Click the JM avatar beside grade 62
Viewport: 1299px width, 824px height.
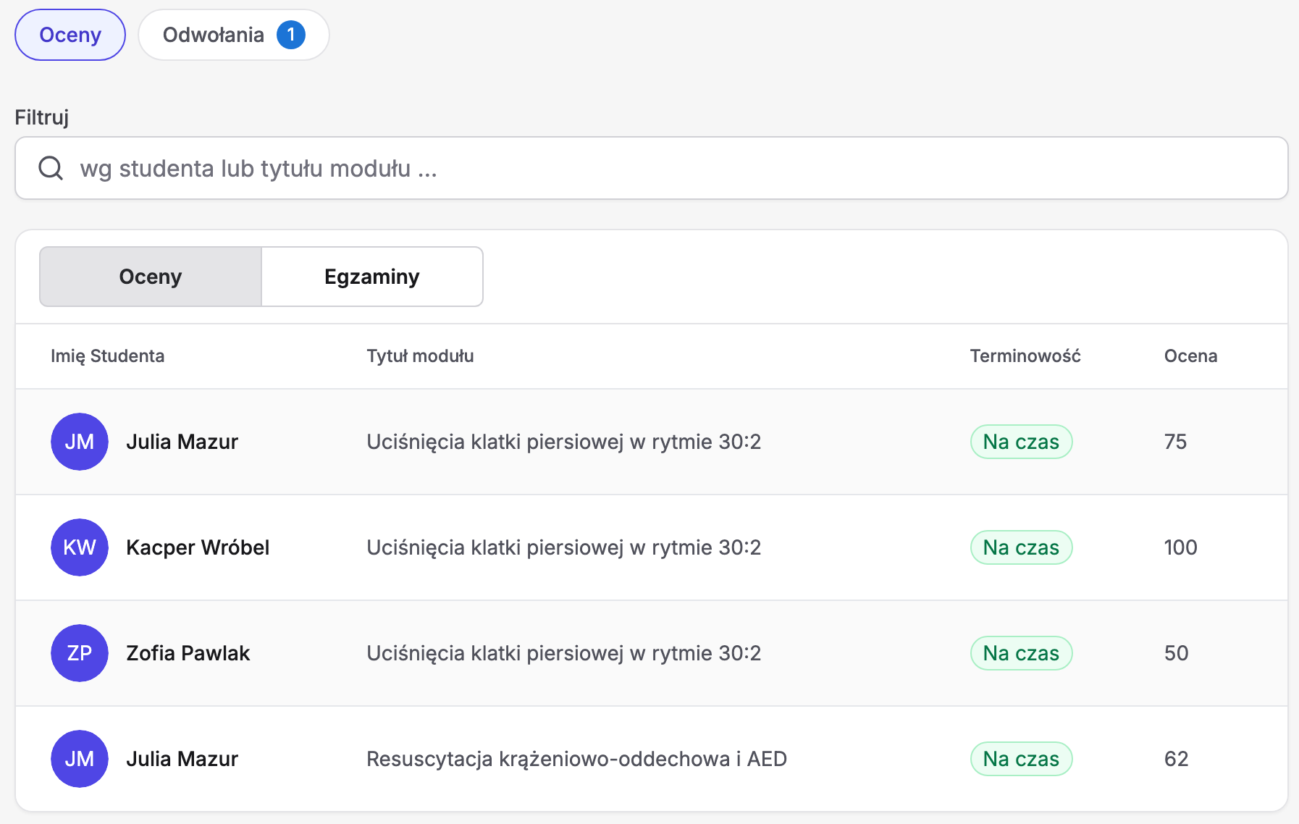pyautogui.click(x=80, y=759)
